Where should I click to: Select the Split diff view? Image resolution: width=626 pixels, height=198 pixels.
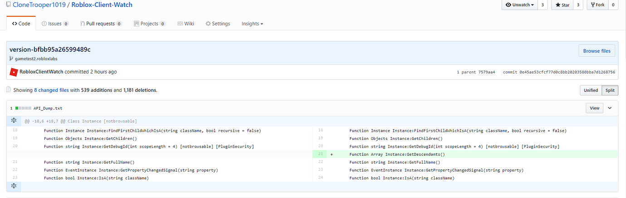610,90
